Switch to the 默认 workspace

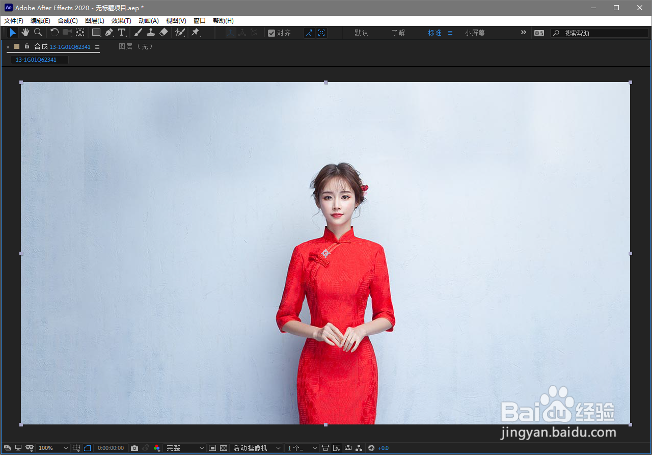pos(361,33)
